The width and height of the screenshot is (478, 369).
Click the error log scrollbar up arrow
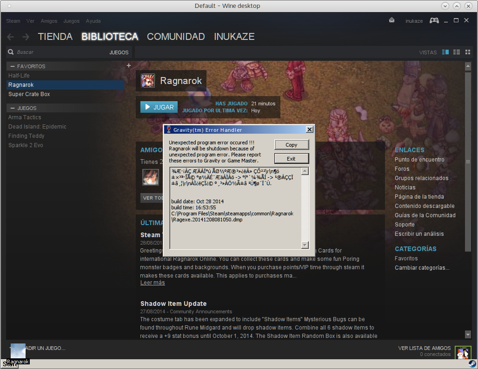(x=305, y=171)
